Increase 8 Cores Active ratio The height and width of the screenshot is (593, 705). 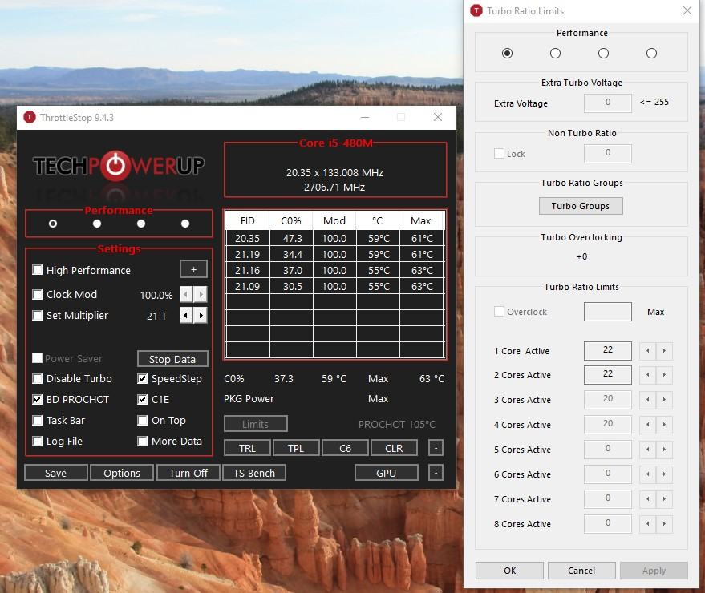click(x=664, y=524)
